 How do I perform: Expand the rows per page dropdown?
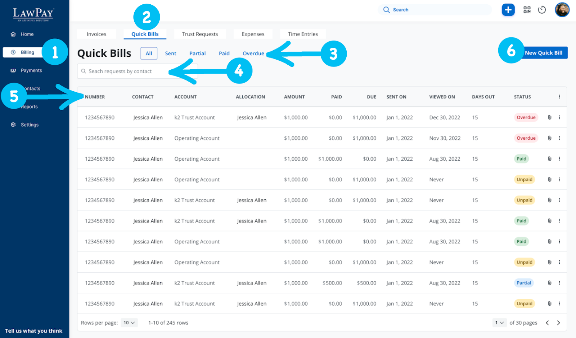(x=129, y=323)
